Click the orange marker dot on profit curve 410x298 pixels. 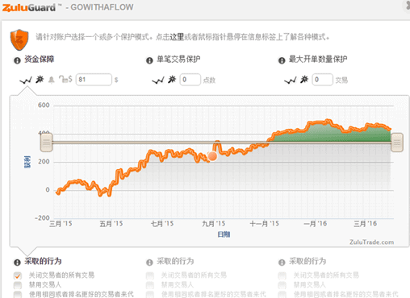[212, 156]
